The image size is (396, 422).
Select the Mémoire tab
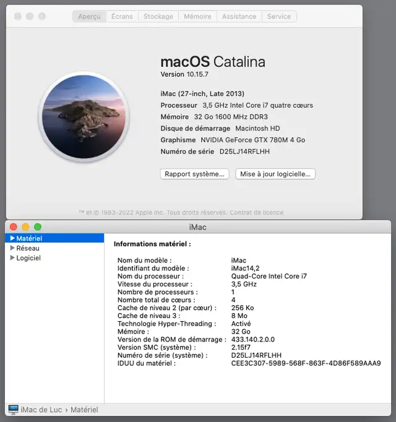pyautogui.click(x=197, y=17)
